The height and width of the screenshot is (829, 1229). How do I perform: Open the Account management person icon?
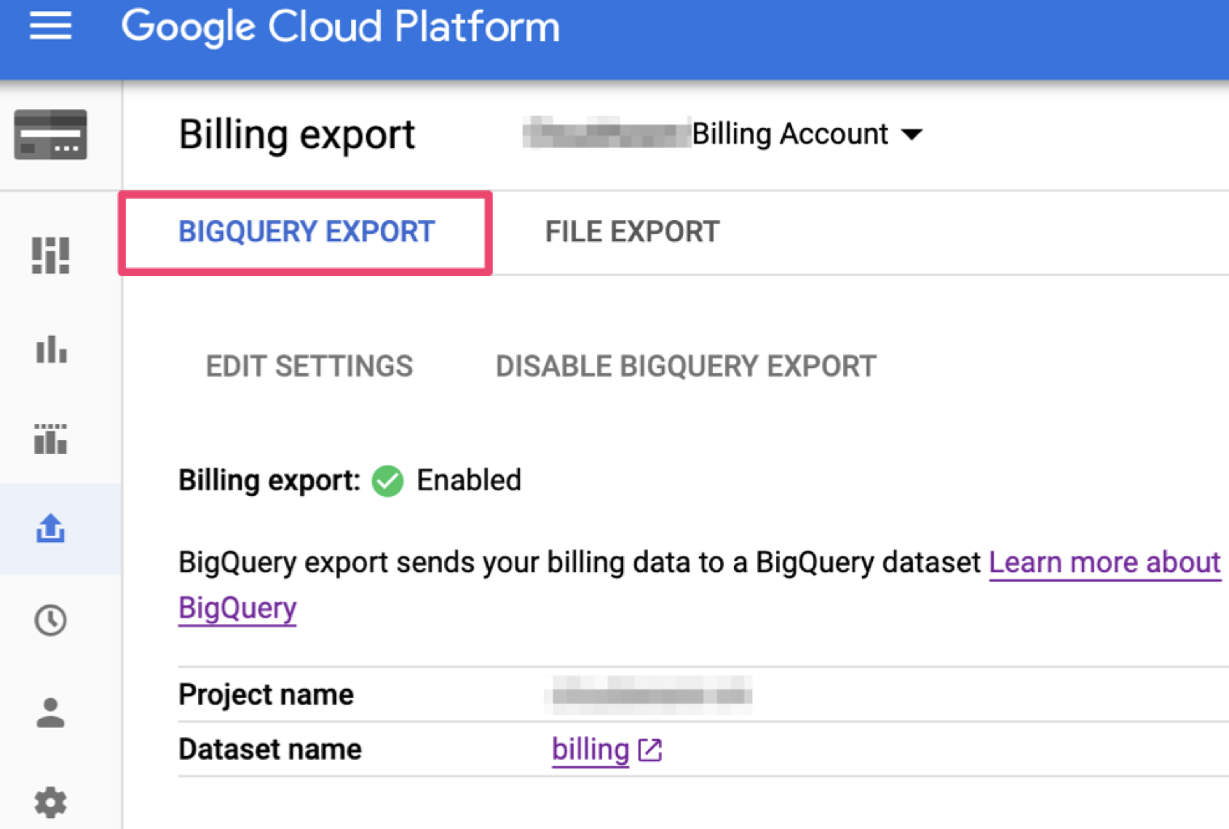pos(50,712)
